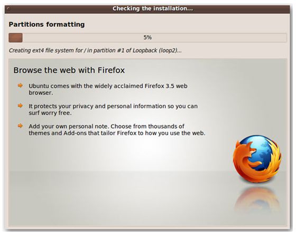Image resolution: width=296 pixels, height=237 pixels.
Task: Click "Loopback (loop2)..." in the status line
Action: click(158, 51)
